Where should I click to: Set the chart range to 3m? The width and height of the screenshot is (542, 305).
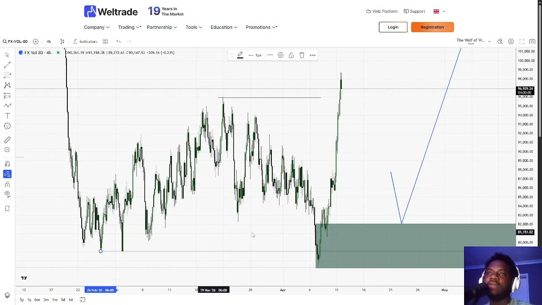46,300
